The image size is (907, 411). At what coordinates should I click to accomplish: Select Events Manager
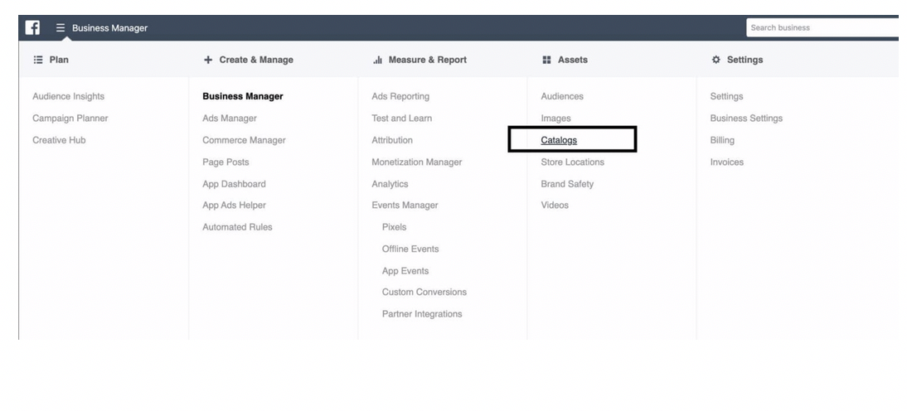(405, 205)
